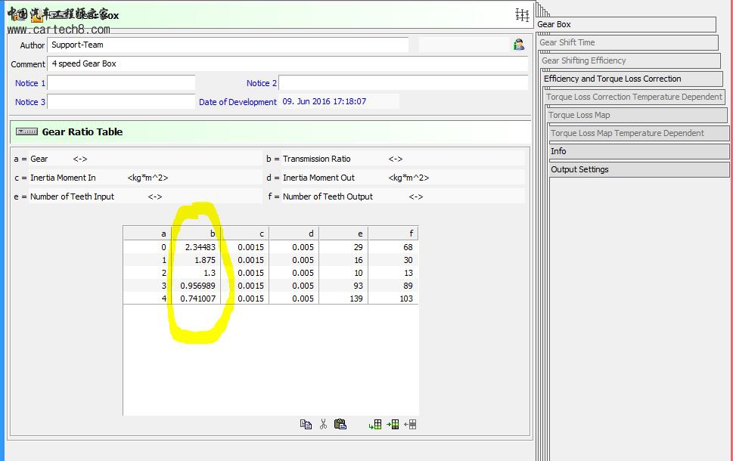Select the Number of Teeth Output field
The image size is (733, 461).
pos(403,196)
